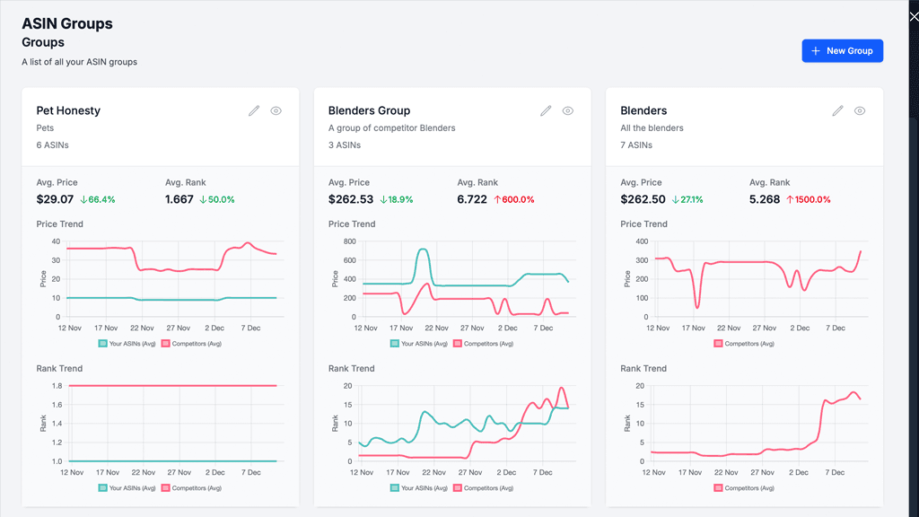Click the Groups heading at the top
919x517 pixels.
pyautogui.click(x=41, y=42)
